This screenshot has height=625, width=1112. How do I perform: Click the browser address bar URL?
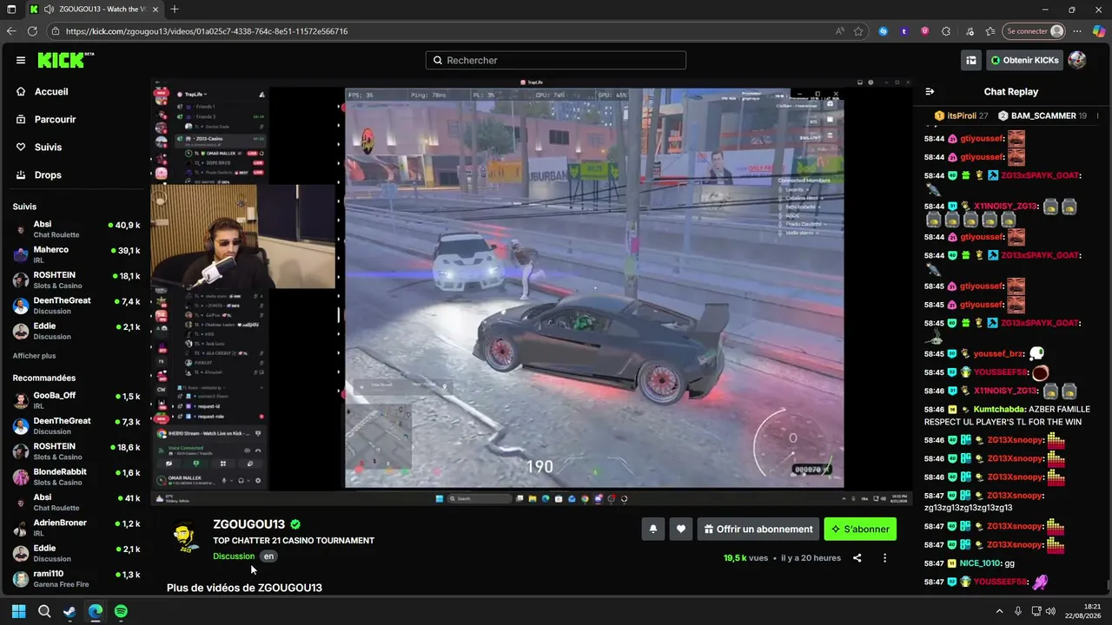[207, 31]
